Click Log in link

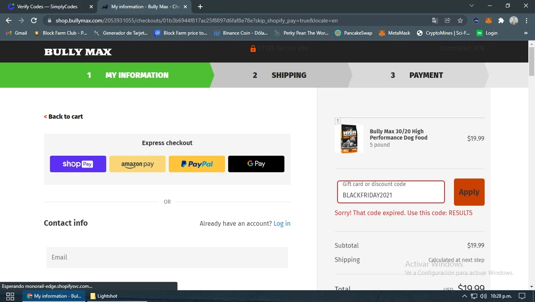(x=282, y=223)
